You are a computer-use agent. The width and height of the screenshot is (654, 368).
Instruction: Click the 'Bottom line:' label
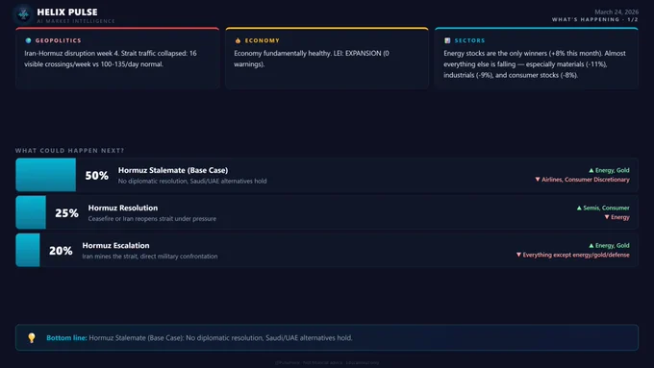[66, 337]
